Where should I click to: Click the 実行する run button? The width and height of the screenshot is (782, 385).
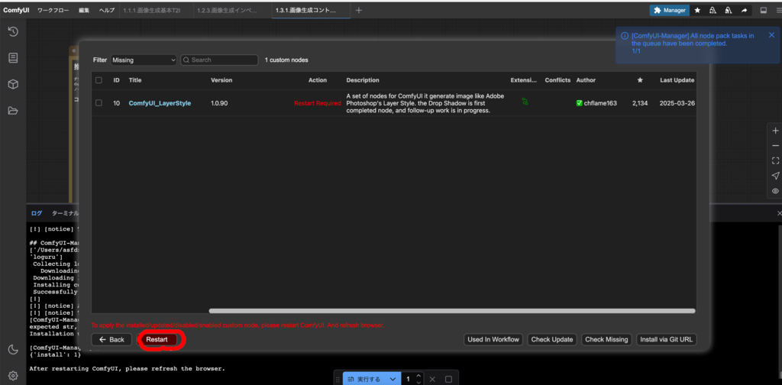[364, 379]
